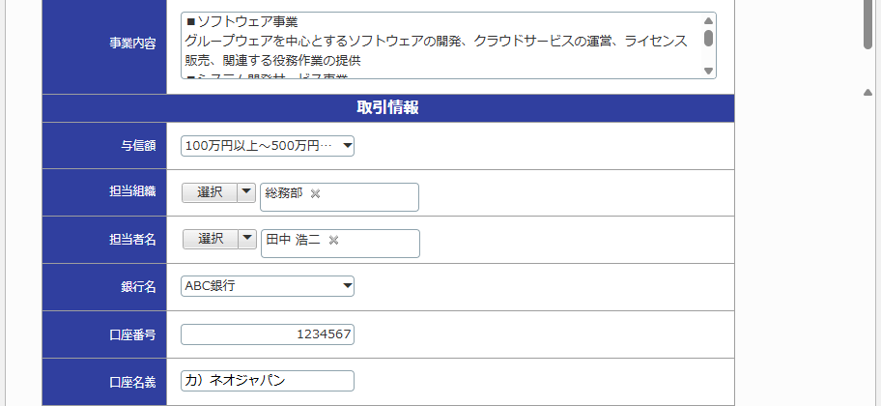Open the arrow beside 担当組織 選択 button
Image resolution: width=881 pixels, height=406 pixels.
(246, 192)
